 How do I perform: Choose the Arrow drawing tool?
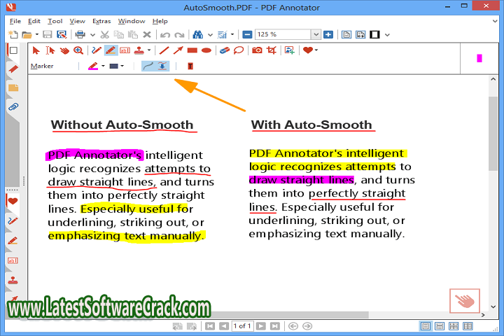tap(178, 50)
